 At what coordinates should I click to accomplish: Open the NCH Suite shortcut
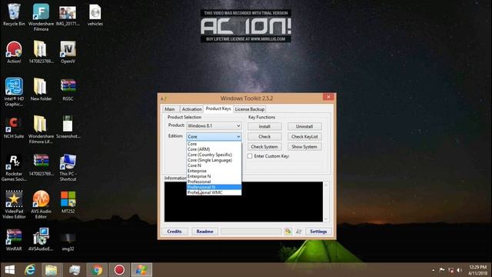(14, 127)
